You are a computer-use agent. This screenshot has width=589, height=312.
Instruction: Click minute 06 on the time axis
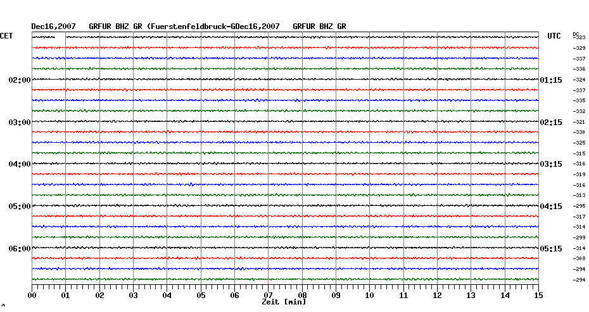235,295
